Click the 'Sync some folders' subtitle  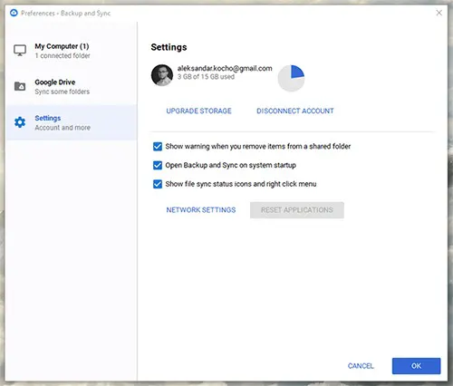tap(63, 92)
